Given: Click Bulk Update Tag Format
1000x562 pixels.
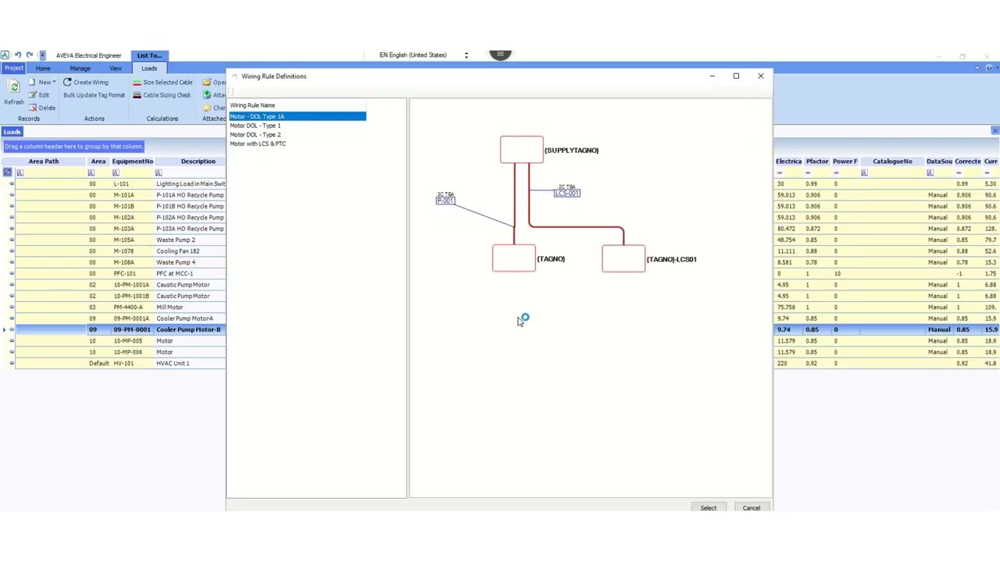Looking at the screenshot, I should pos(94,95).
